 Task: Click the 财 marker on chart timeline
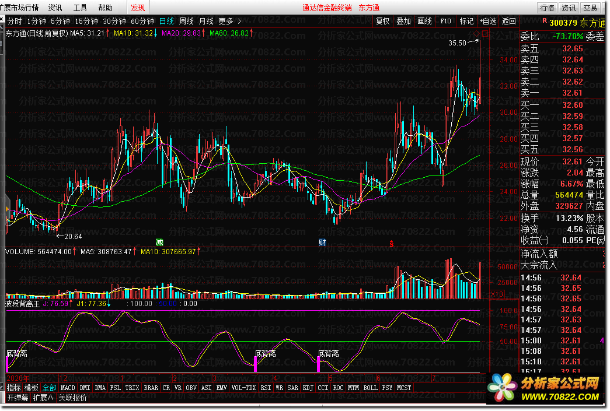tap(322, 243)
